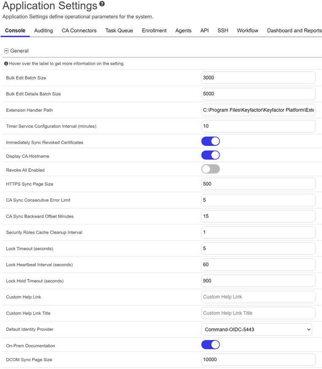Image resolution: width=322 pixels, height=369 pixels.
Task: Collapse the General section
Action: pyautogui.click(x=6, y=51)
